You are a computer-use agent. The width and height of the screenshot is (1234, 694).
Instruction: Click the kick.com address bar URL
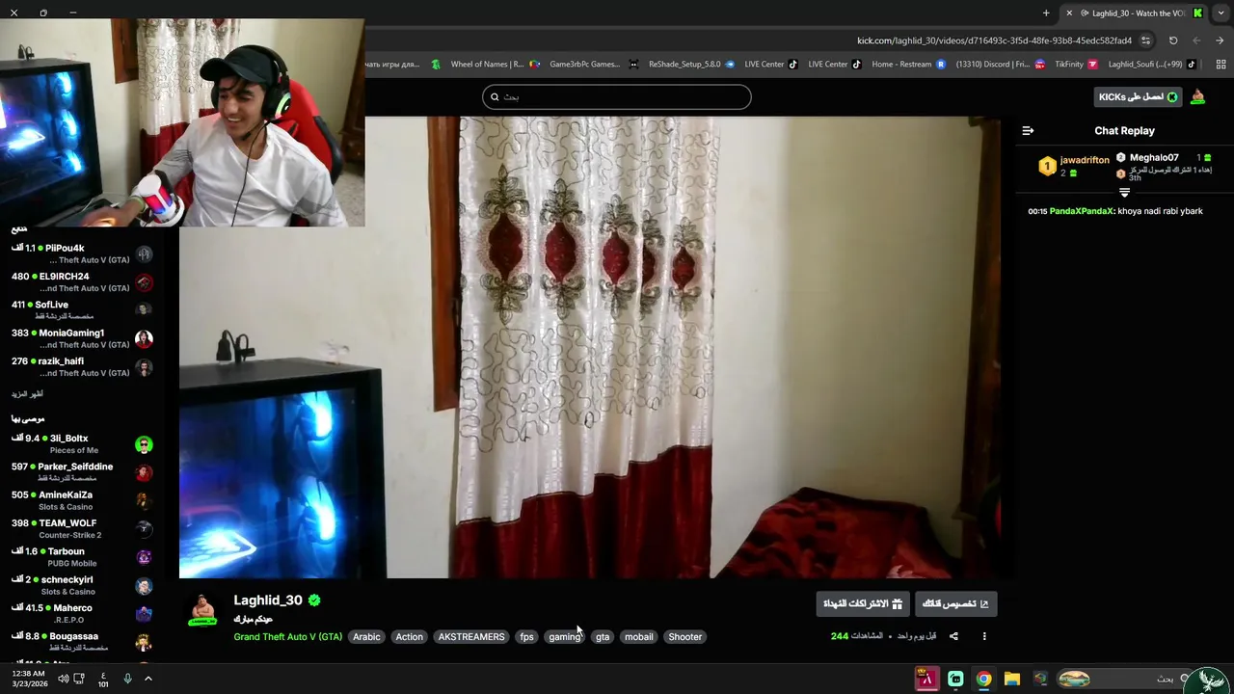[x=994, y=40]
